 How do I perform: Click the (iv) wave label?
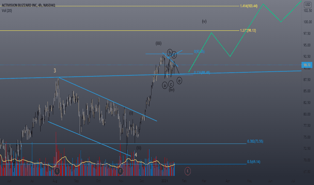coord(171,90)
